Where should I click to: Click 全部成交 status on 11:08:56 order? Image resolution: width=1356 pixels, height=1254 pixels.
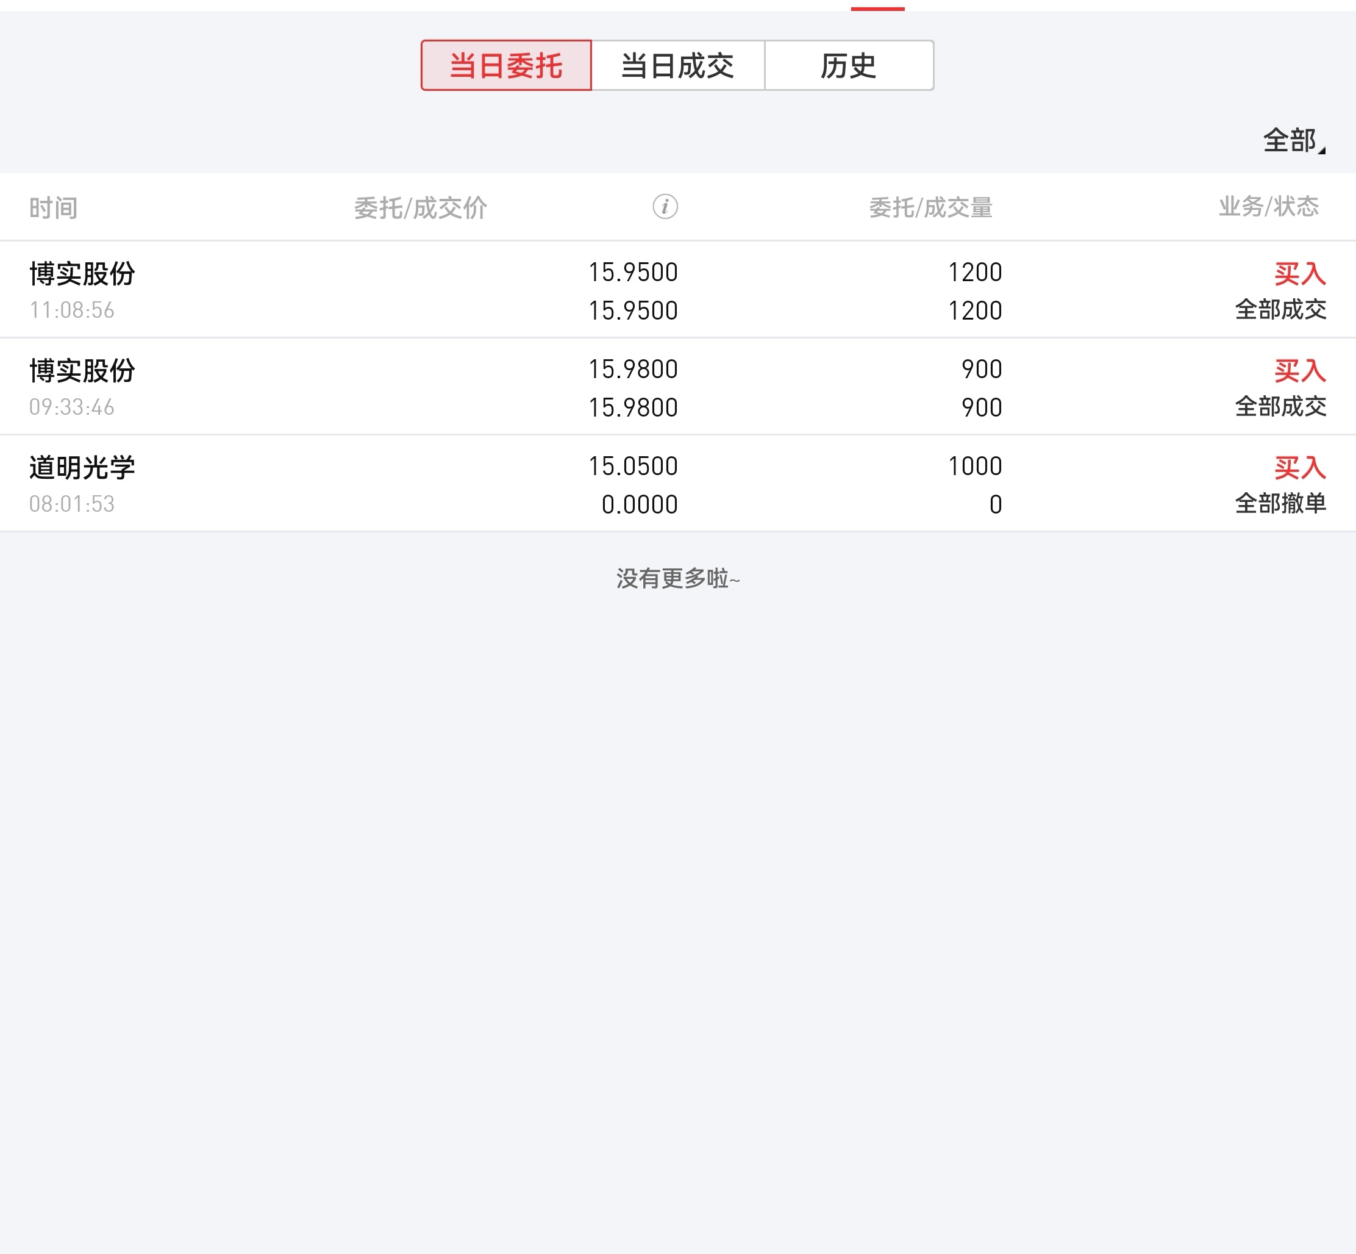coord(1280,309)
